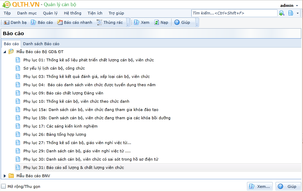Viewport: 303px width, 192px height.
Task: Click the Báo cáo nhanh toolbar button
Action: pos(75,22)
